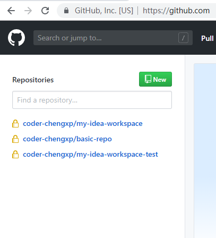Open coder-chengxp/my-idea-workspace repository
Image resolution: width=216 pixels, height=238 pixels.
(x=83, y=124)
